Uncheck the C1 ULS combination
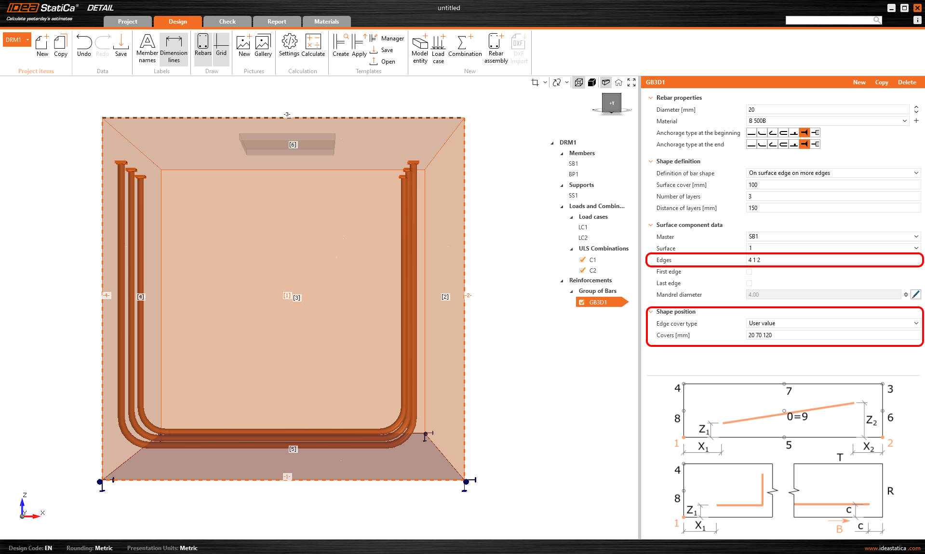925x554 pixels. click(x=582, y=260)
